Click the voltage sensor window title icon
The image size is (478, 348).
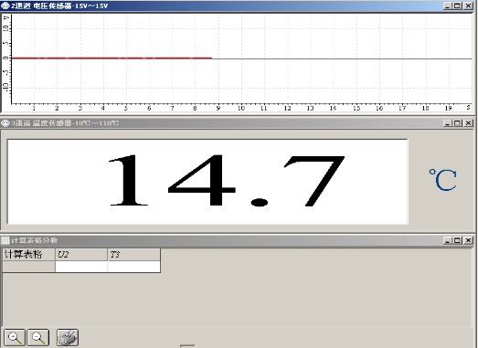(5, 5)
